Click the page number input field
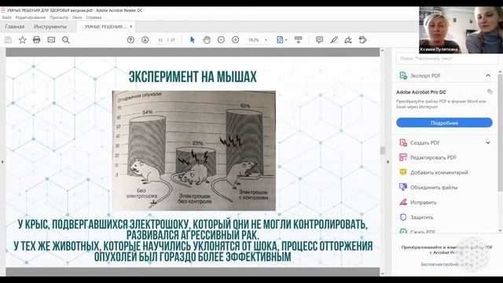503x283 pixels. pos(160,40)
